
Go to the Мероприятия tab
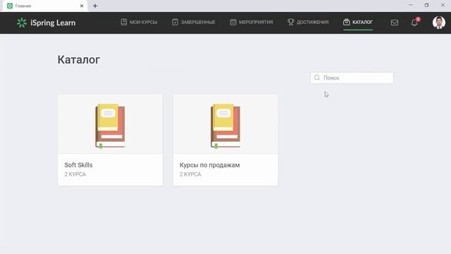pos(252,22)
